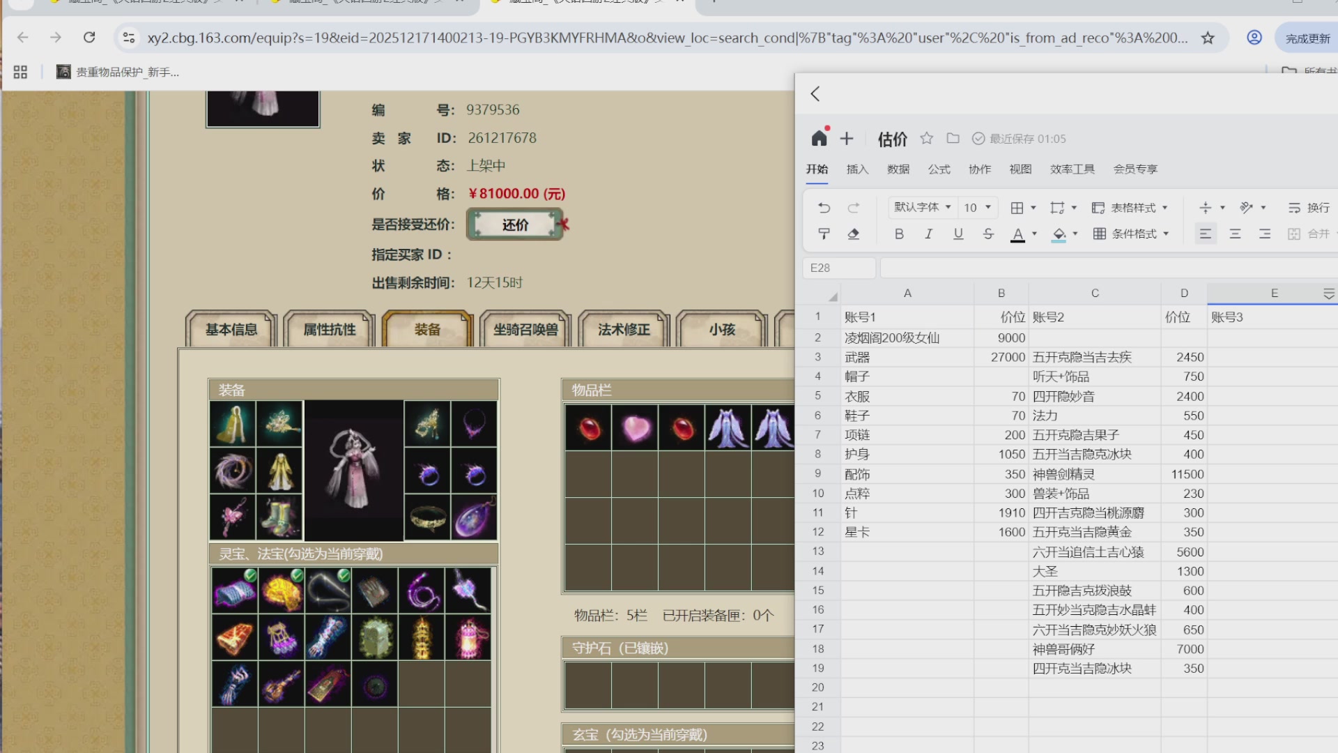The image size is (1338, 753).
Task: Toggle italic formatting
Action: pos(928,234)
